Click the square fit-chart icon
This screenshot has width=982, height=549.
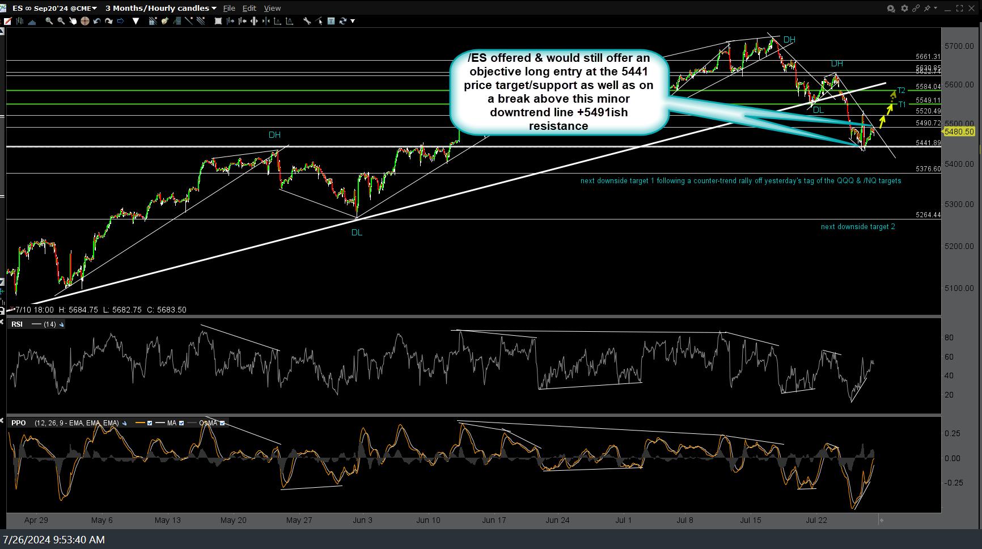click(218, 21)
